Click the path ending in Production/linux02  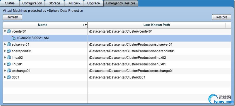point(127,57)
